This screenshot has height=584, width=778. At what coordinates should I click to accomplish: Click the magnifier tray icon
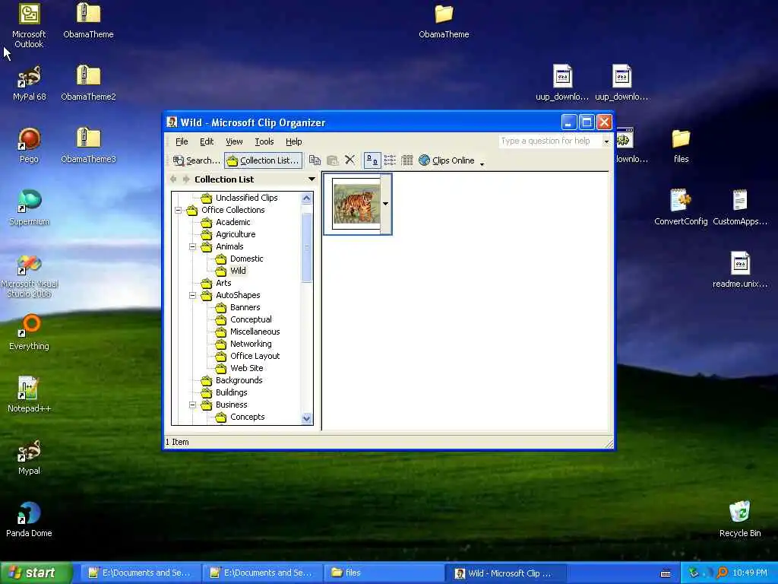(x=722, y=573)
